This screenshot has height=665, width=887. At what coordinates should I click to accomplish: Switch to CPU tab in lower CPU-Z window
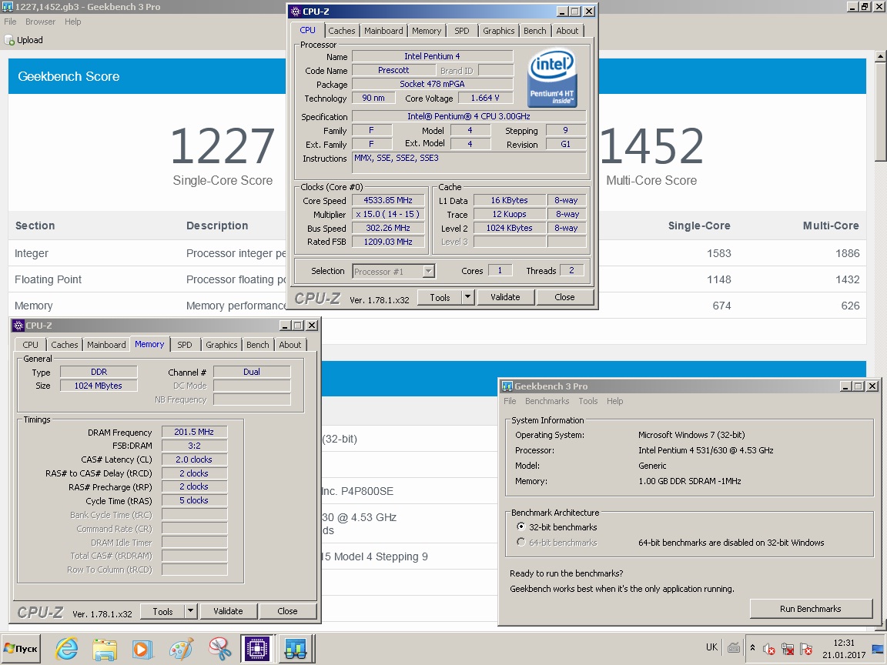(x=31, y=344)
